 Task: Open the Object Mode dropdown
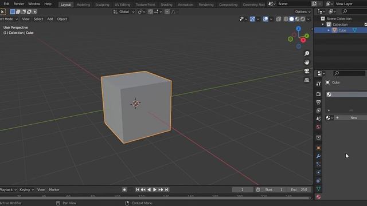pos(9,19)
